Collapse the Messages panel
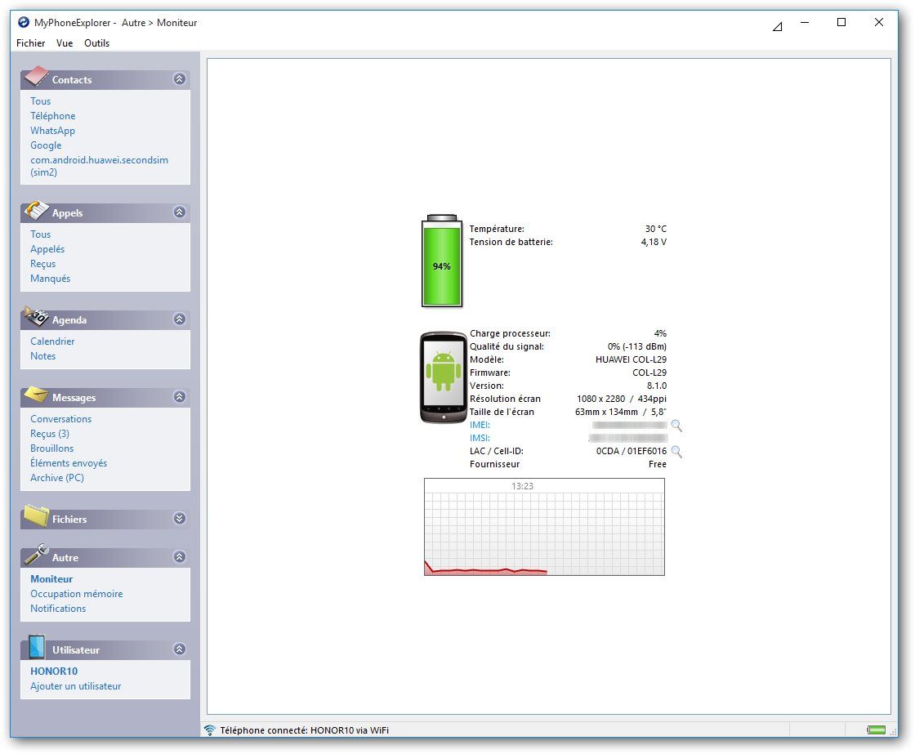 (180, 397)
